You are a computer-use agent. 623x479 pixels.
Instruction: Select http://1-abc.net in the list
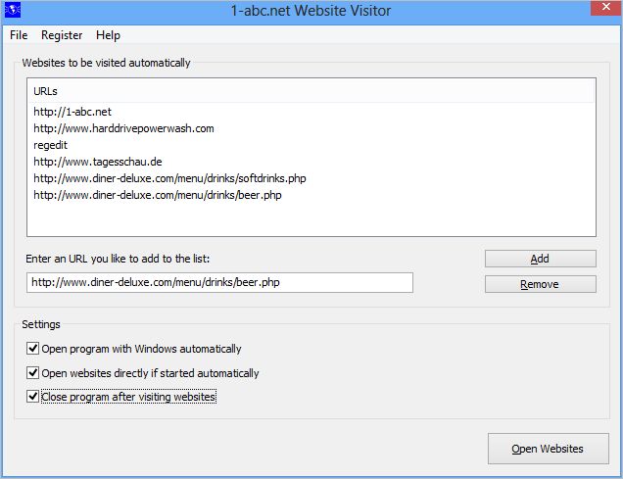tap(72, 112)
